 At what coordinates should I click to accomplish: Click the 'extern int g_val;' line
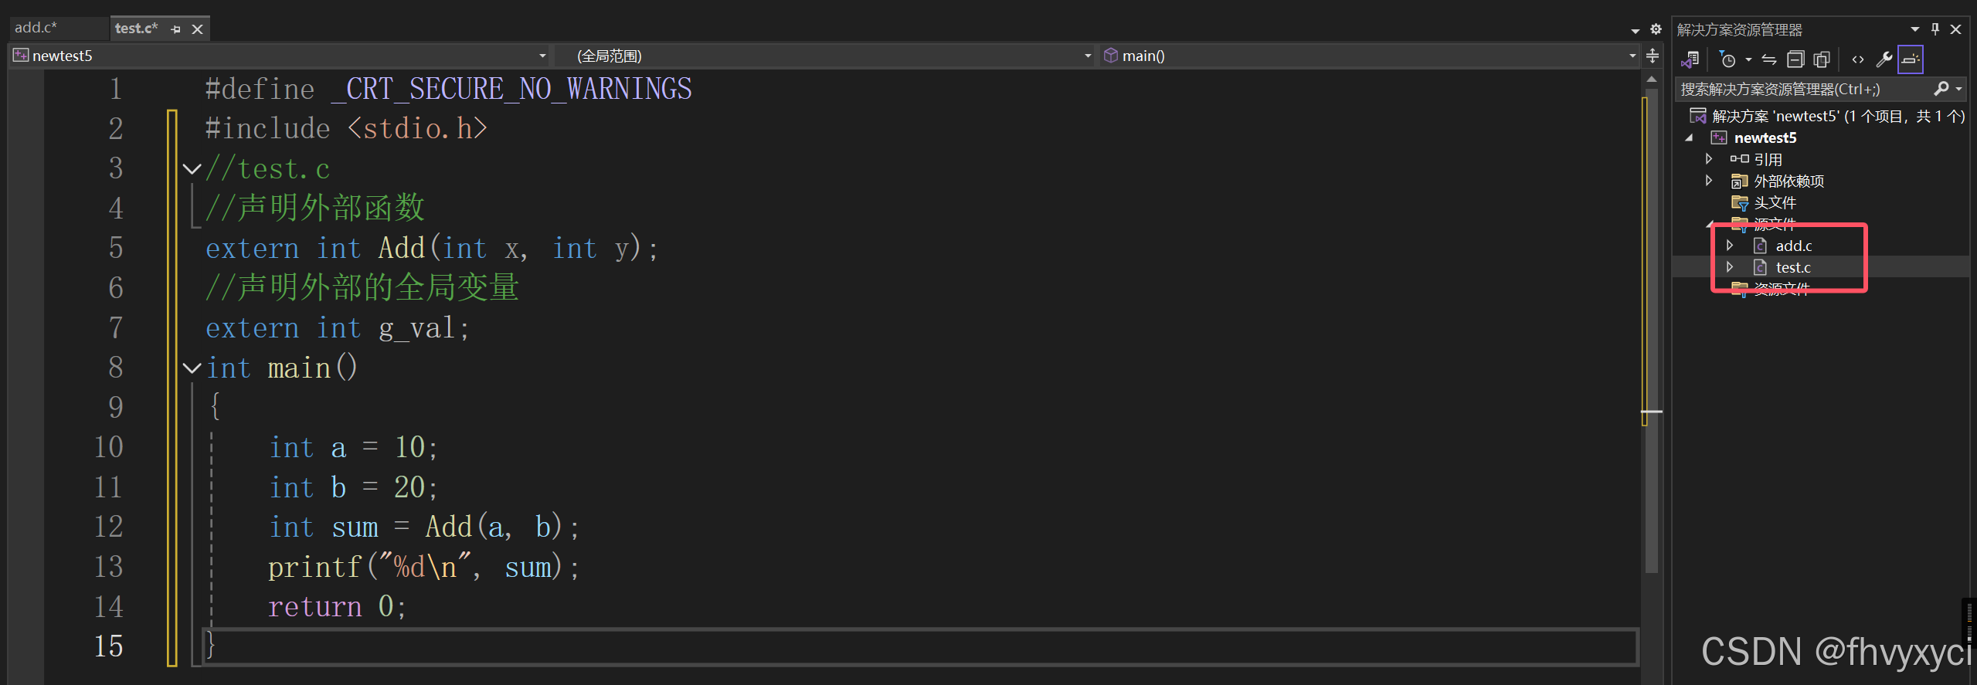pyautogui.click(x=337, y=328)
